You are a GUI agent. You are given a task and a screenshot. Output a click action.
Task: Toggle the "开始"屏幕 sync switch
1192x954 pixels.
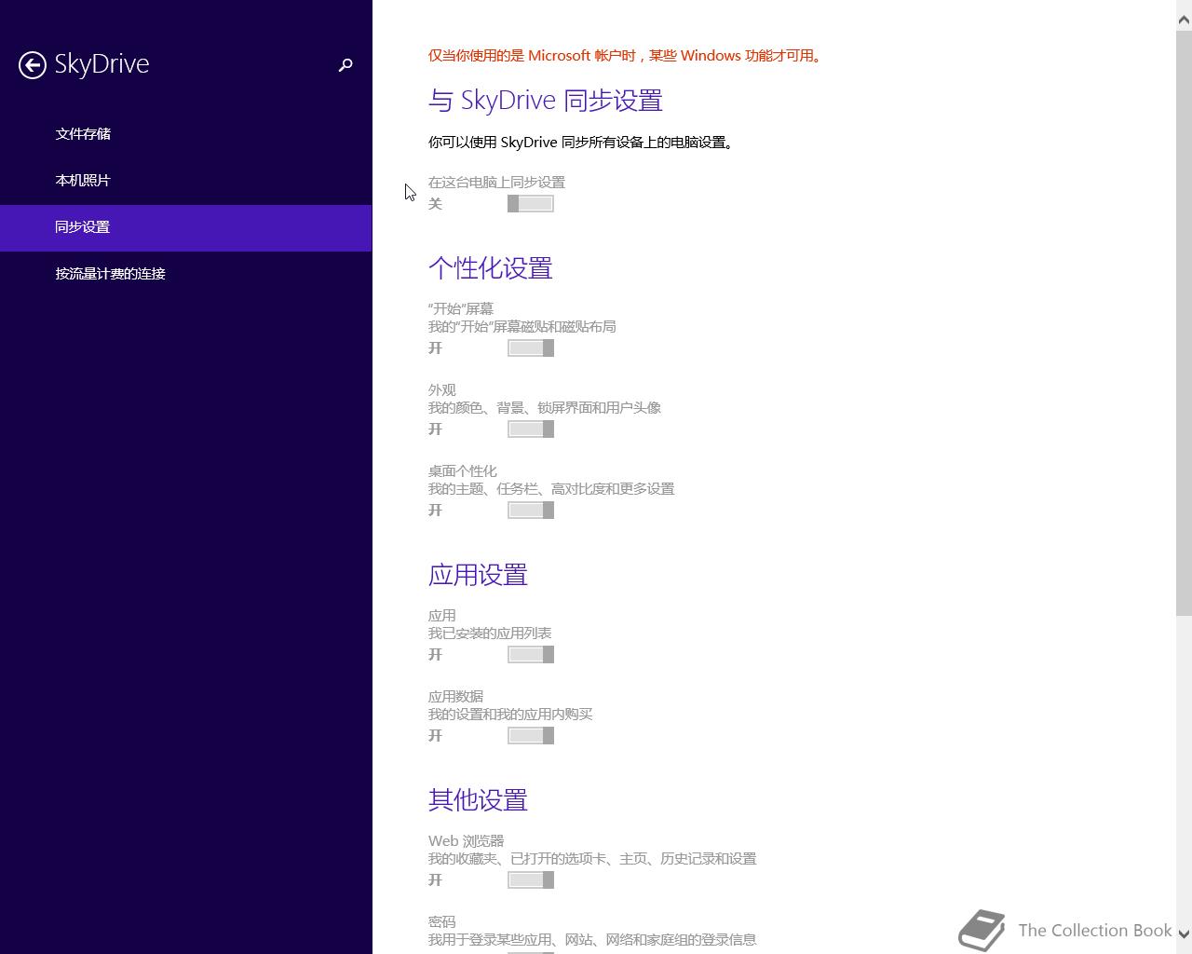(531, 348)
